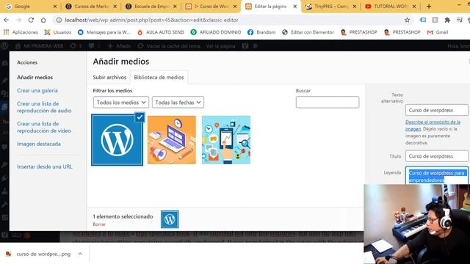The image size is (470, 264).
Task: Switch to Cursos de Marketing tab
Action: click(x=90, y=7)
